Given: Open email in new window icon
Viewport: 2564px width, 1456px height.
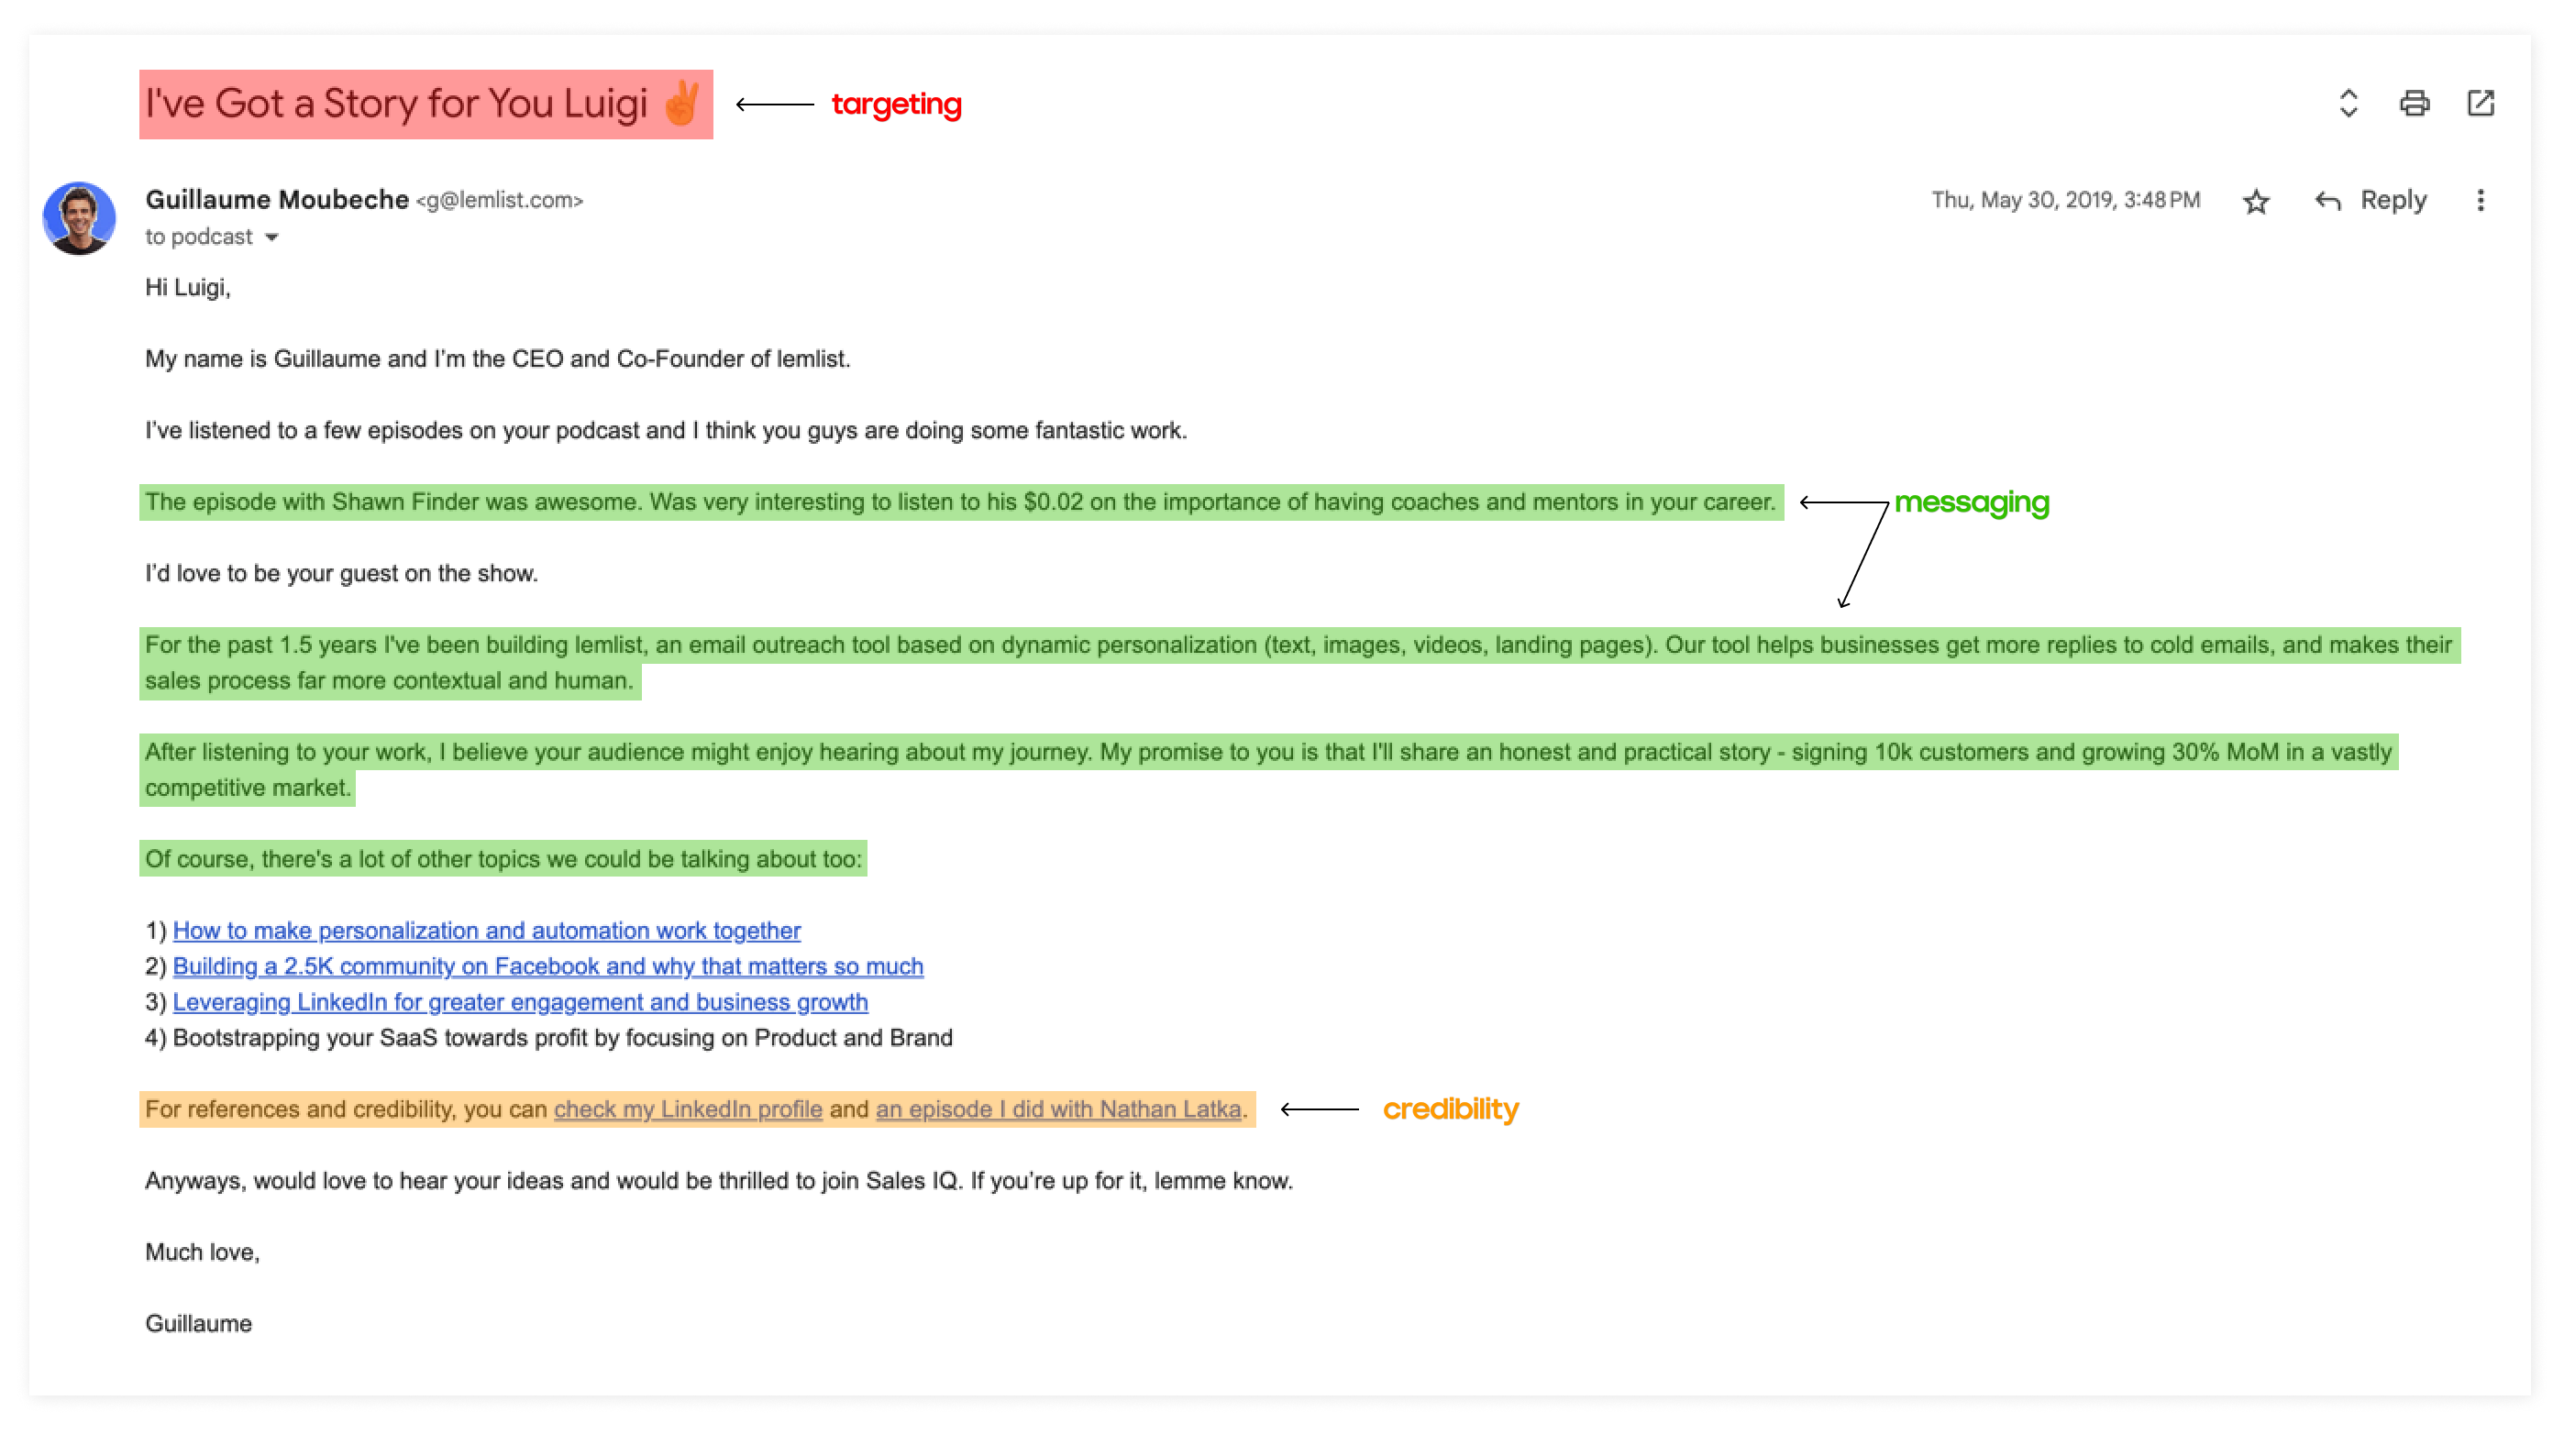Looking at the screenshot, I should [x=2481, y=103].
